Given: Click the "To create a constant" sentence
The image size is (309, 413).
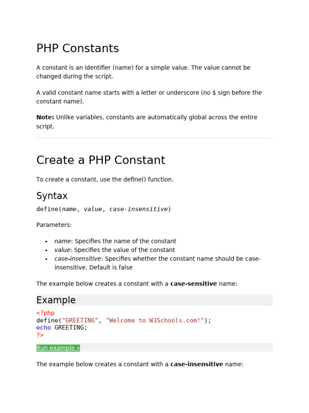Looking at the screenshot, I should coord(105,179).
